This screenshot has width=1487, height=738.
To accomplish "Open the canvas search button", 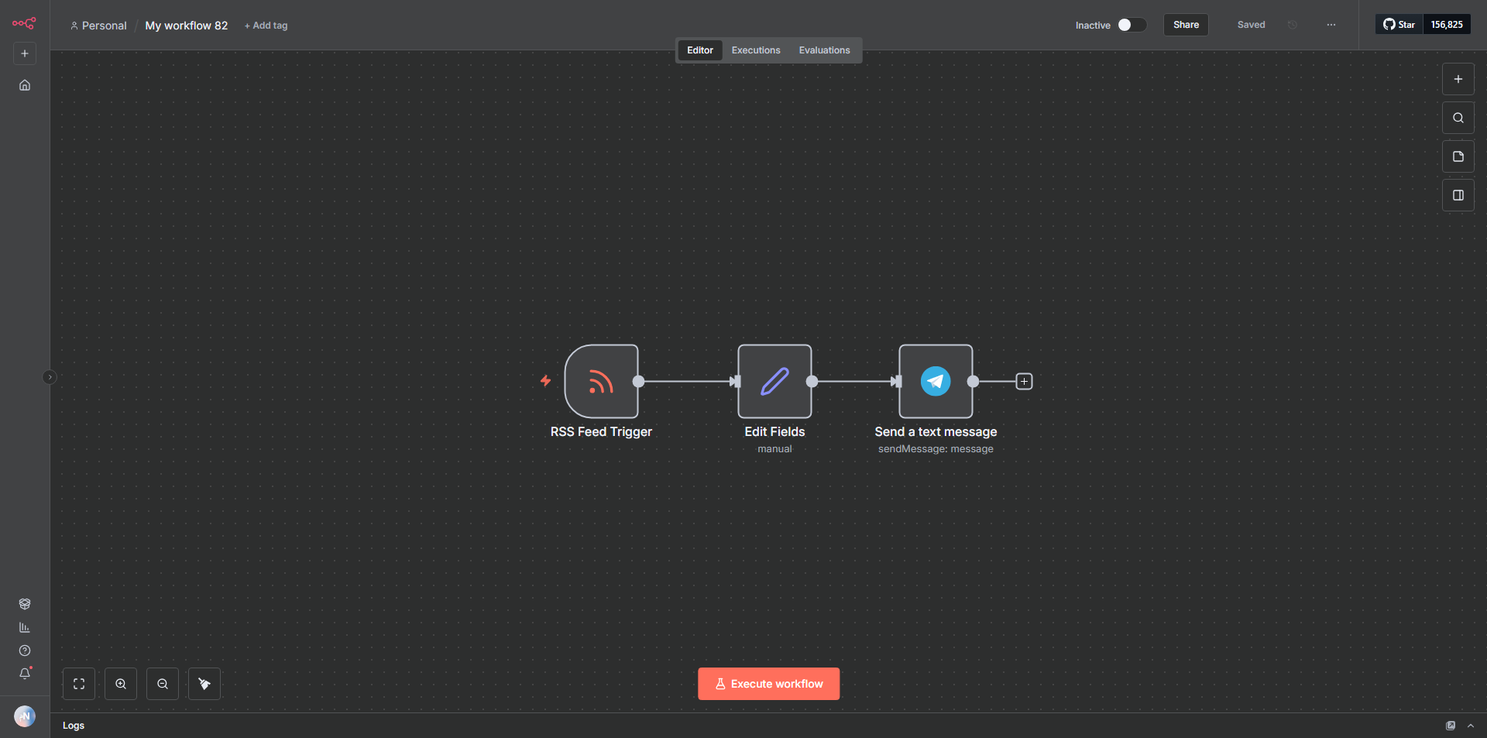I will tap(1458, 118).
